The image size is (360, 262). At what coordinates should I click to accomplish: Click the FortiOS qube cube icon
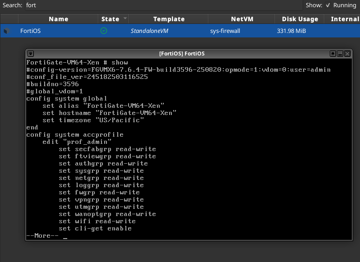[6, 31]
